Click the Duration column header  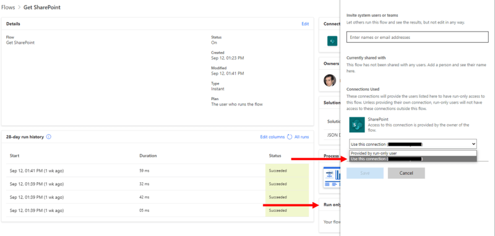[148, 156]
